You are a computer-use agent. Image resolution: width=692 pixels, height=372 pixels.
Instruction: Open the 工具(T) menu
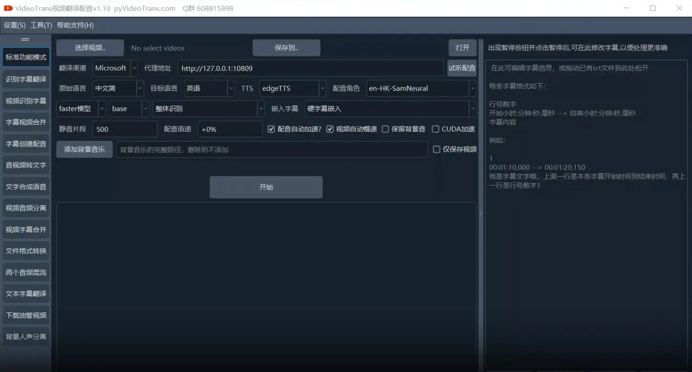click(x=41, y=25)
